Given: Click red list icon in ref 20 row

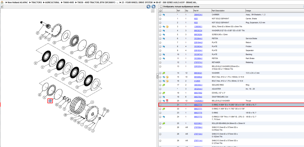Looking at the screenshot, I should [x=167, y=101].
